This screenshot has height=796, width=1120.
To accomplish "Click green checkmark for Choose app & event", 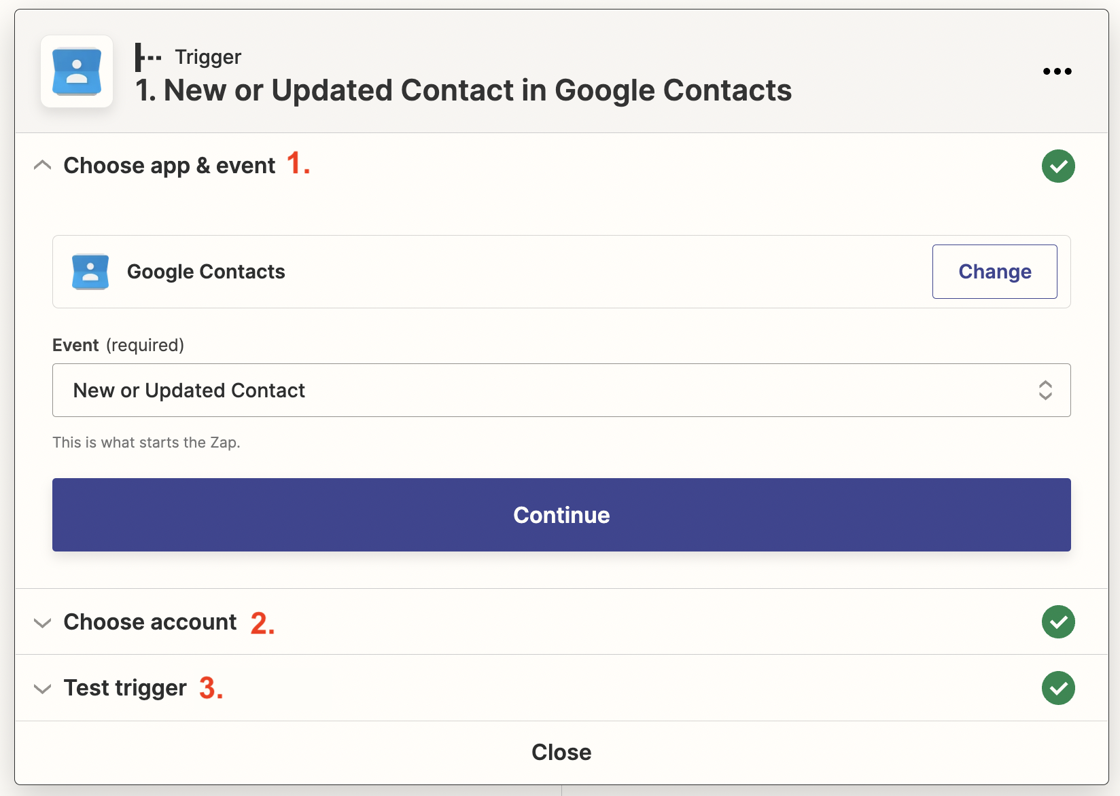I will pyautogui.click(x=1058, y=166).
